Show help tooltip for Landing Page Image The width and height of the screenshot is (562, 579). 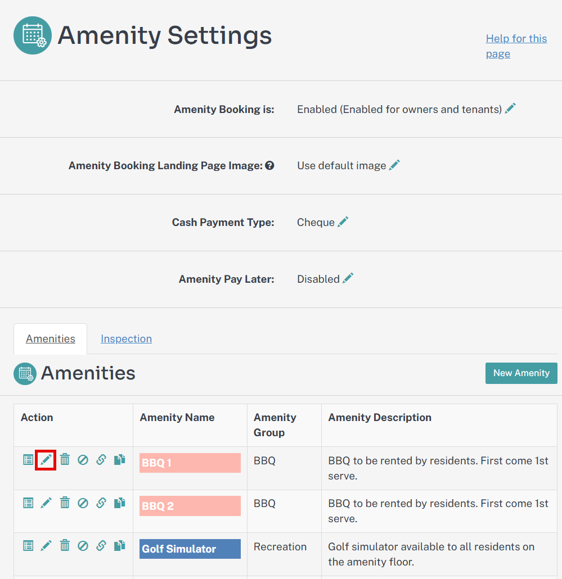pyautogui.click(x=269, y=165)
